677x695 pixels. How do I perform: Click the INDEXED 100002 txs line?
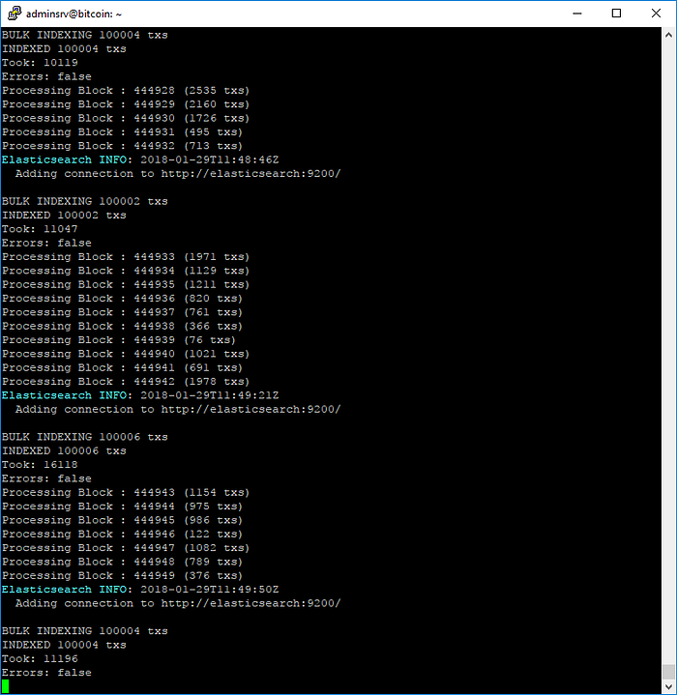[64, 216]
